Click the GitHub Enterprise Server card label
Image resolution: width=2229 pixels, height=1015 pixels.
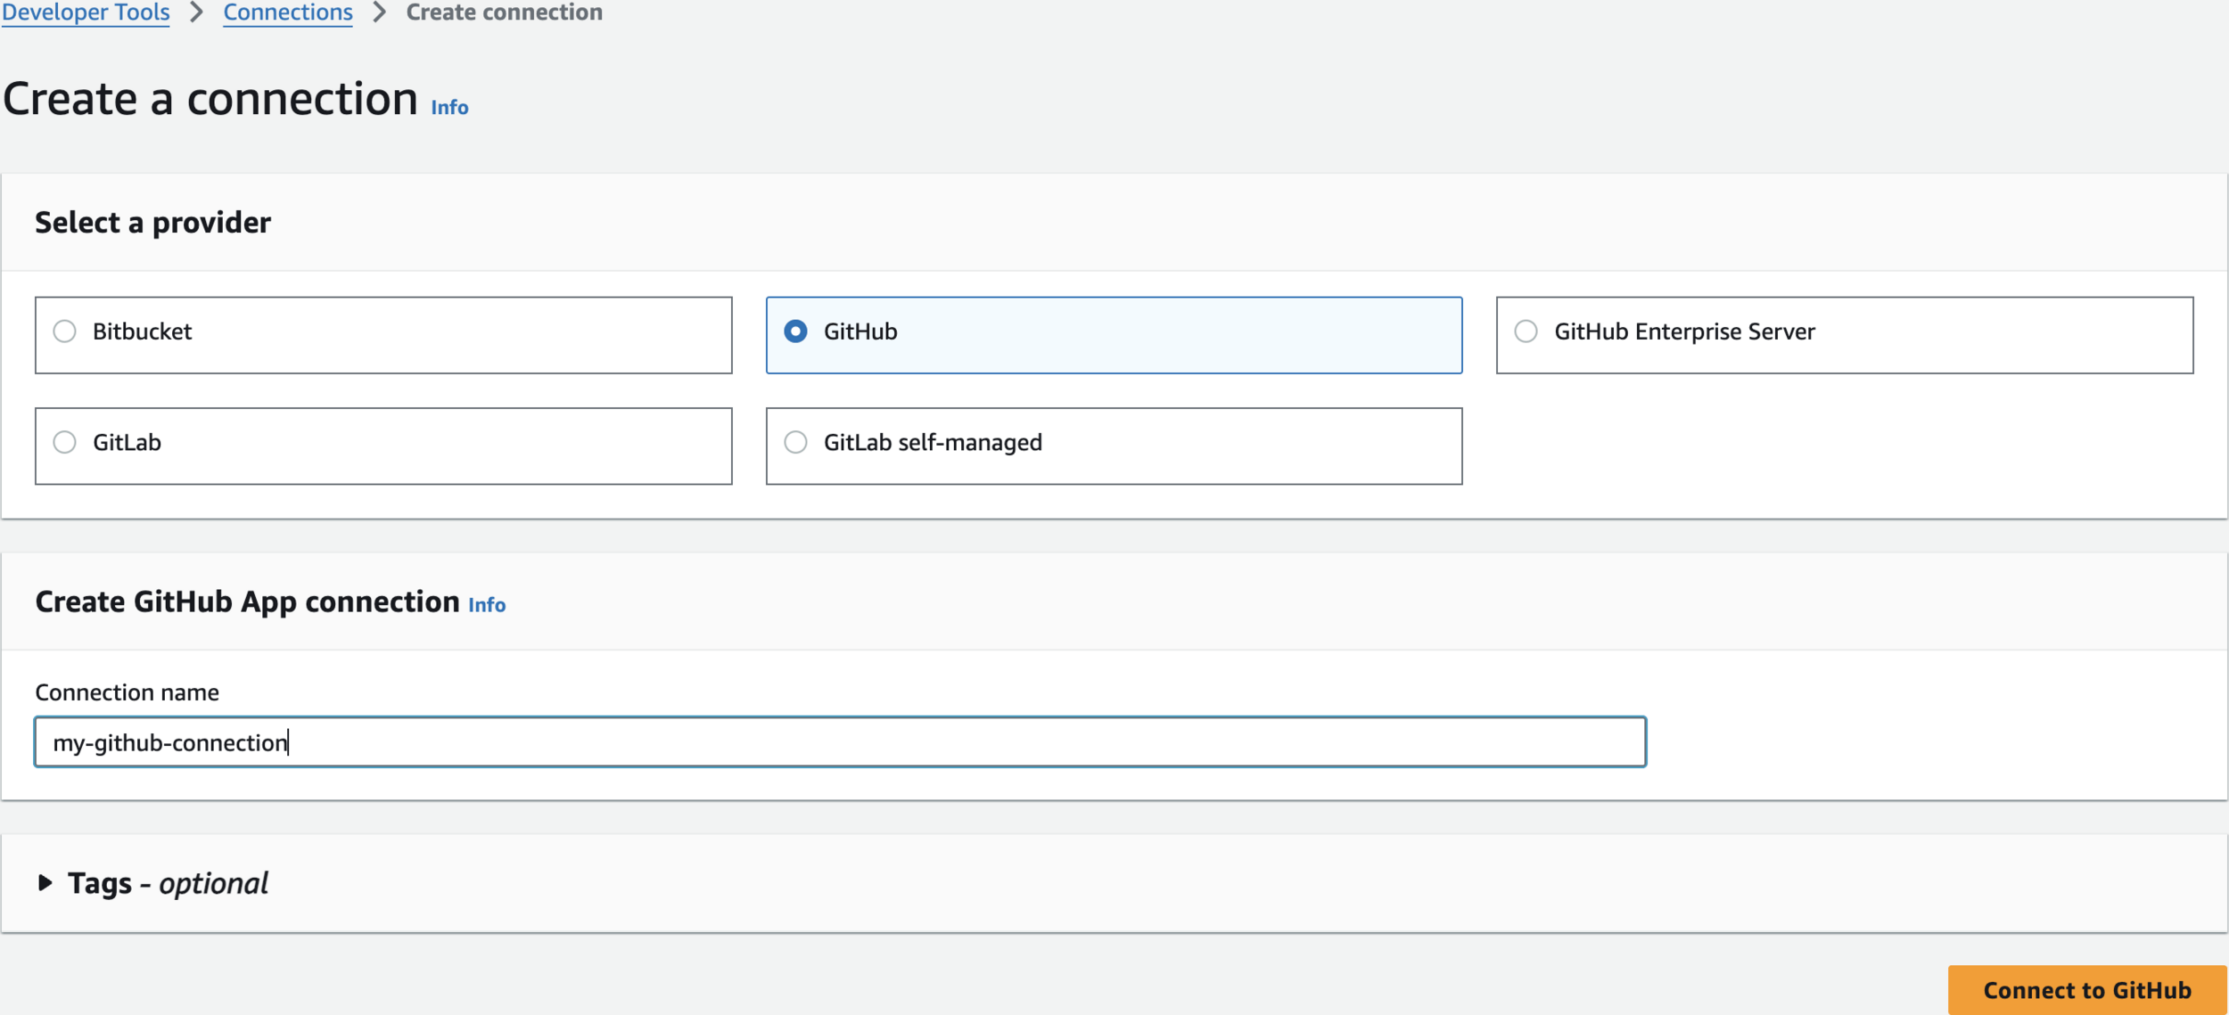click(x=1683, y=332)
